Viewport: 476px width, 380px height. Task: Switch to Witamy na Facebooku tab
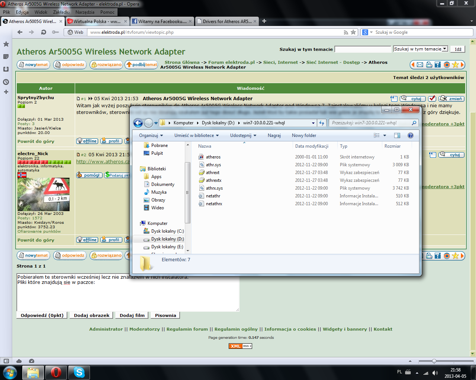(x=162, y=22)
